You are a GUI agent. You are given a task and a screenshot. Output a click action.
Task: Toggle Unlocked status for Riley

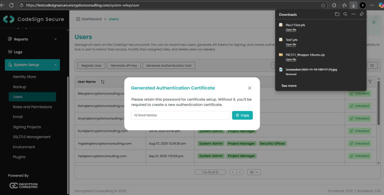coord(360,93)
